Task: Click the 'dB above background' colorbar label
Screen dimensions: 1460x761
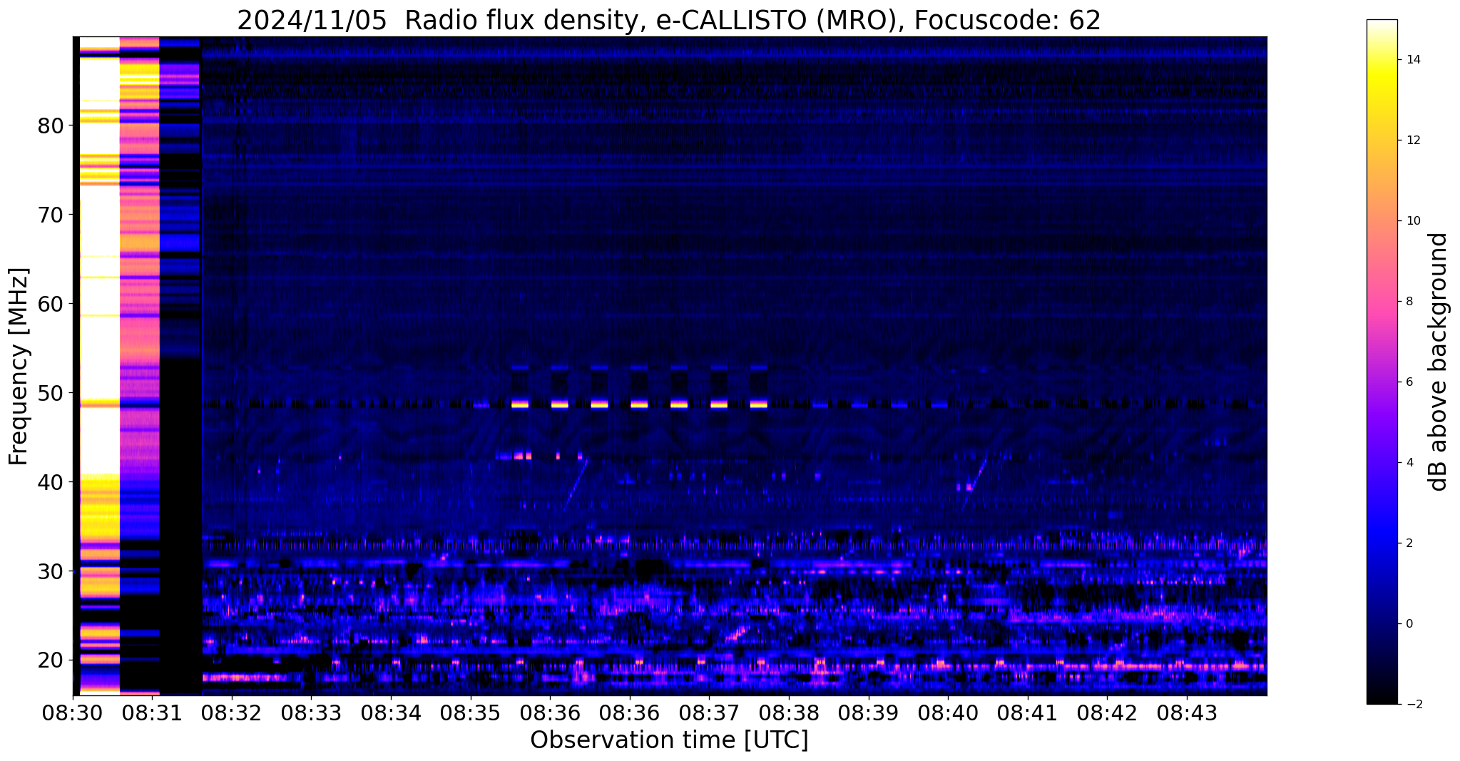Action: tap(1439, 362)
